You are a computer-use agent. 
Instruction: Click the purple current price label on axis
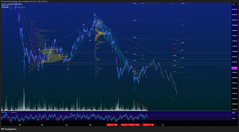click(x=235, y=68)
